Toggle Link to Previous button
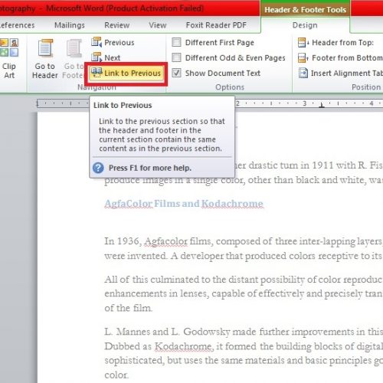The image size is (383, 383). coord(126,73)
